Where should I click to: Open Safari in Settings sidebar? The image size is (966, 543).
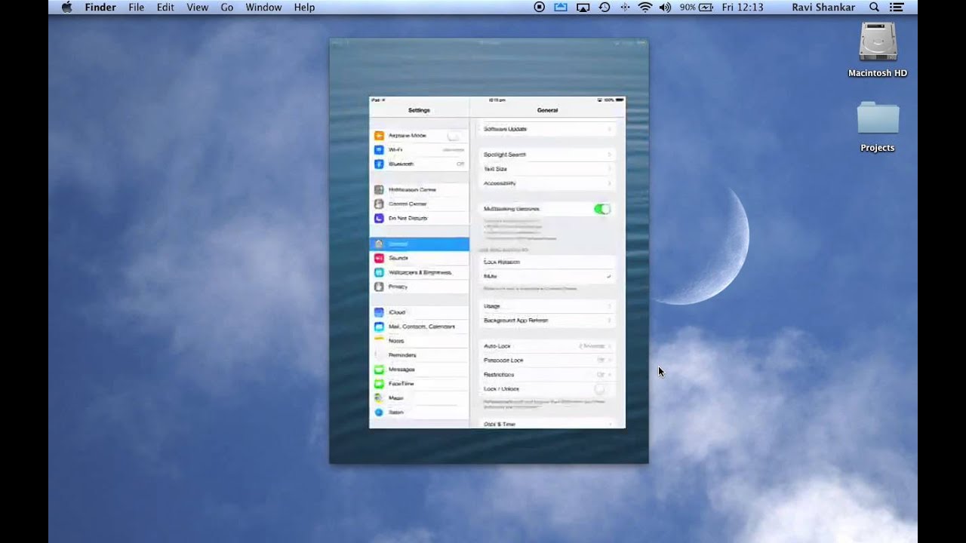point(419,413)
